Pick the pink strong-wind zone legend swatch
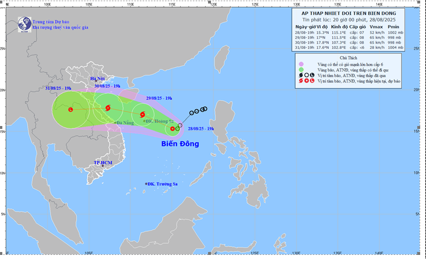This screenshot has height=259, width=426. tap(300, 64)
